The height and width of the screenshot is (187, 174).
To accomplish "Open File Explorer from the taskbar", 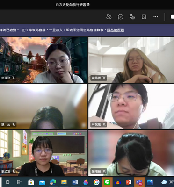I will (64, 182).
